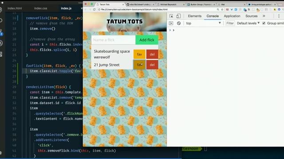The image size is (284, 159).
Task: Switch to GitHub browser tab
Action: (140, 4)
